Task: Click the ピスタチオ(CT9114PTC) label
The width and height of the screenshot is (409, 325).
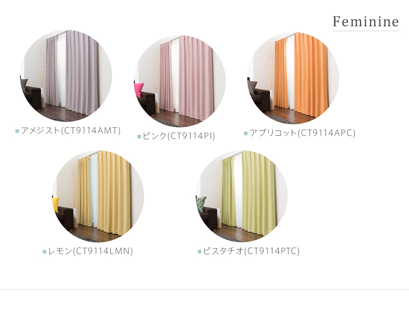Action: [251, 251]
